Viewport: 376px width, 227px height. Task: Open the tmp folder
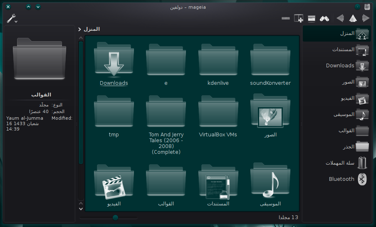pos(114,116)
